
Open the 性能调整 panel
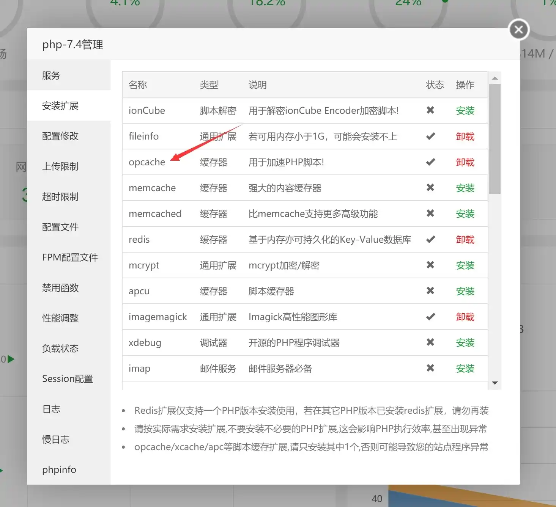click(60, 318)
